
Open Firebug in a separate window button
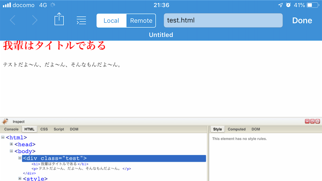pos(312,121)
